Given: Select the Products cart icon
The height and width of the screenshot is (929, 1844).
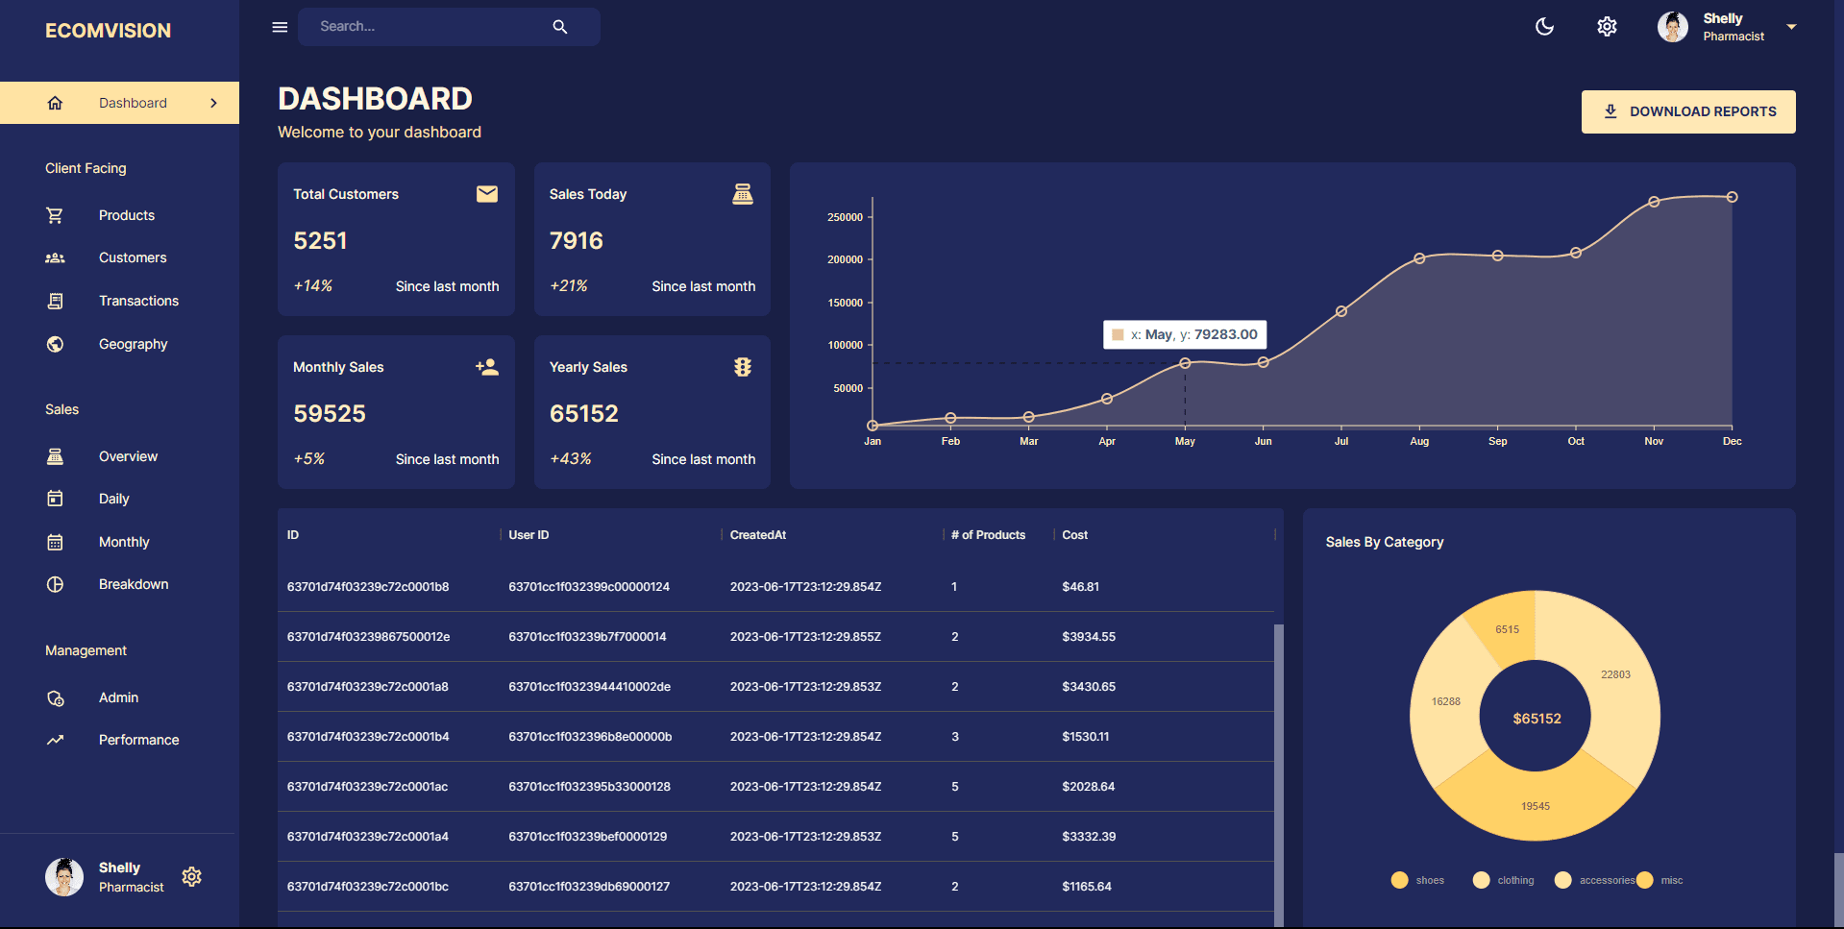Looking at the screenshot, I should click(55, 215).
